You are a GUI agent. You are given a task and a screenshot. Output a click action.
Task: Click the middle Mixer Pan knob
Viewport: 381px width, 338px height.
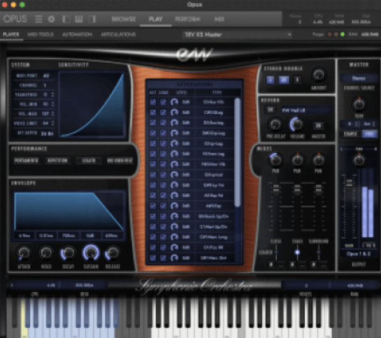[297, 160]
